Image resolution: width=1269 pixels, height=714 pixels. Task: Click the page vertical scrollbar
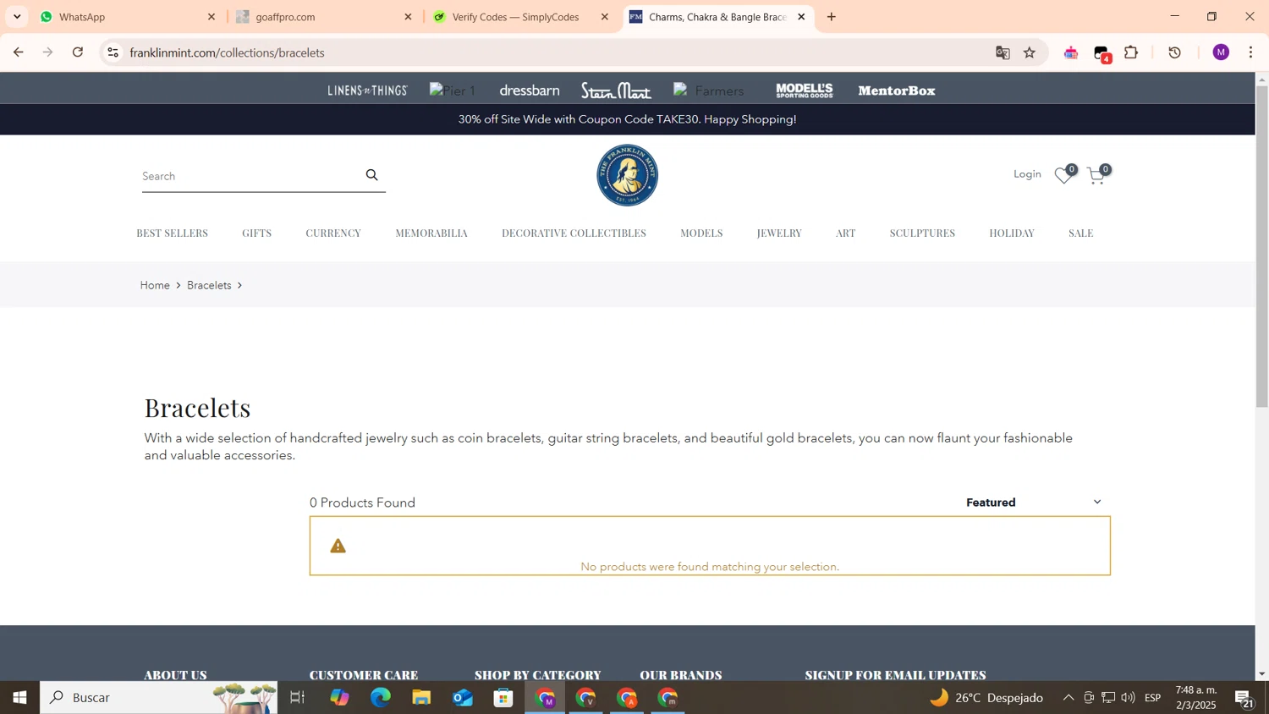click(1261, 246)
